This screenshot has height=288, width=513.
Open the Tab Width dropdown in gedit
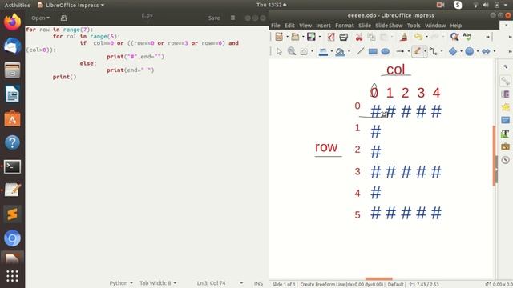(x=158, y=282)
